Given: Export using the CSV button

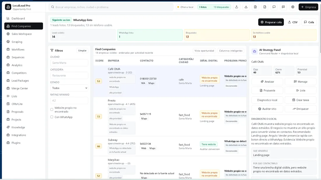Looking at the screenshot, I should [293, 22].
